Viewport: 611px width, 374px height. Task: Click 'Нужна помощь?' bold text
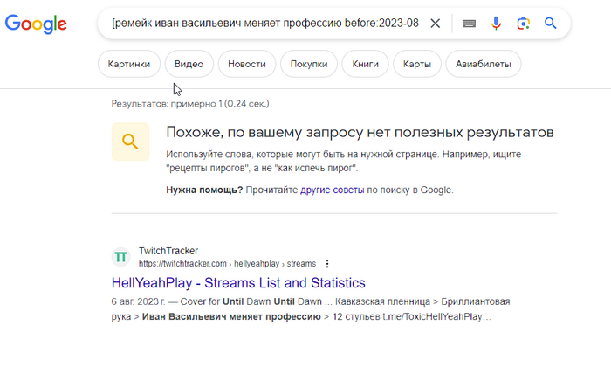[x=204, y=190]
